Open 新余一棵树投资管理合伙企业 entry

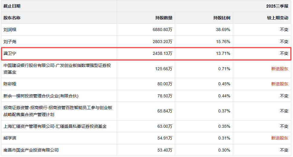41,96
